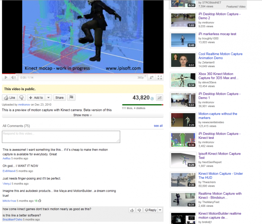Image resolution: width=262 pixels, height=224 pixels.
Task: Open commenter bl4ckv1rus's profile
Action: tap(9, 201)
